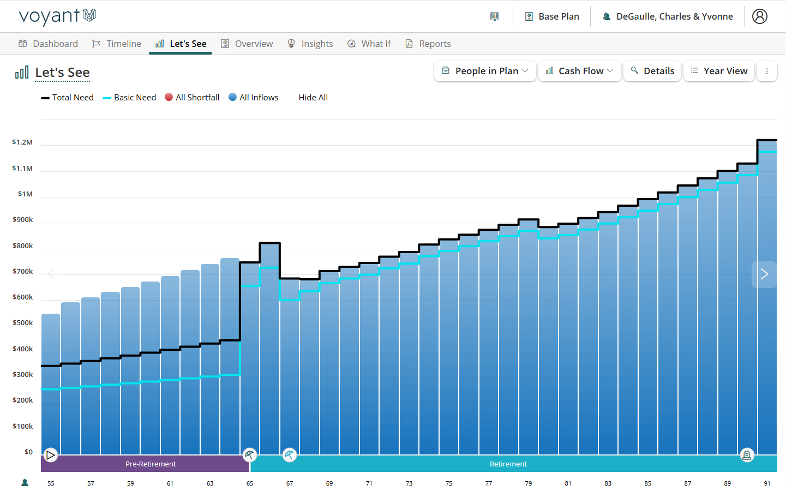
Task: Open the three-dot more options menu
Action: point(766,71)
